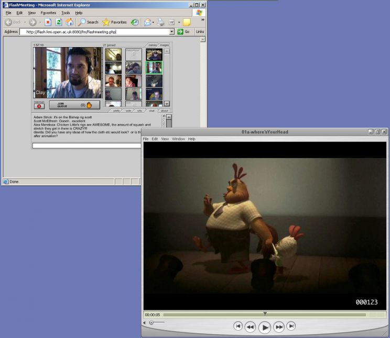390x338 pixels.
Task: Switch to the images tab in FlashMeeting
Action: (164, 45)
